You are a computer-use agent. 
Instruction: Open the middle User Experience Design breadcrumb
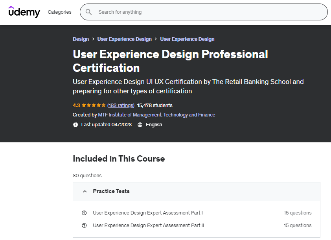[x=124, y=39]
